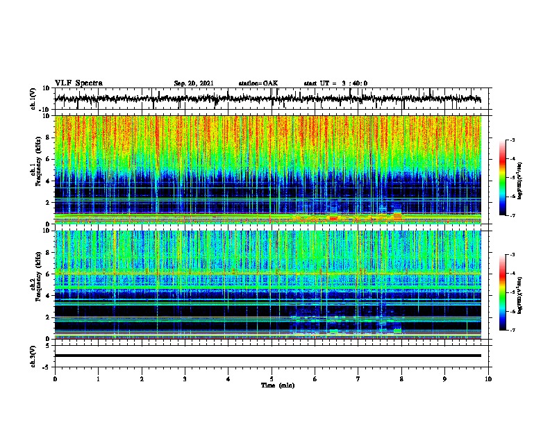Screen dimensions: 550x425
Task: Click the ch.2 "Frequency (kHz)" axis label
Action: tap(38, 276)
